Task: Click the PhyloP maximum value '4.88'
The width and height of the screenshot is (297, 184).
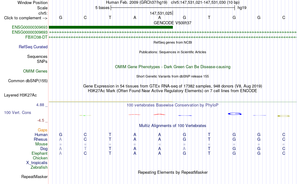Action: pyautogui.click(x=40, y=105)
